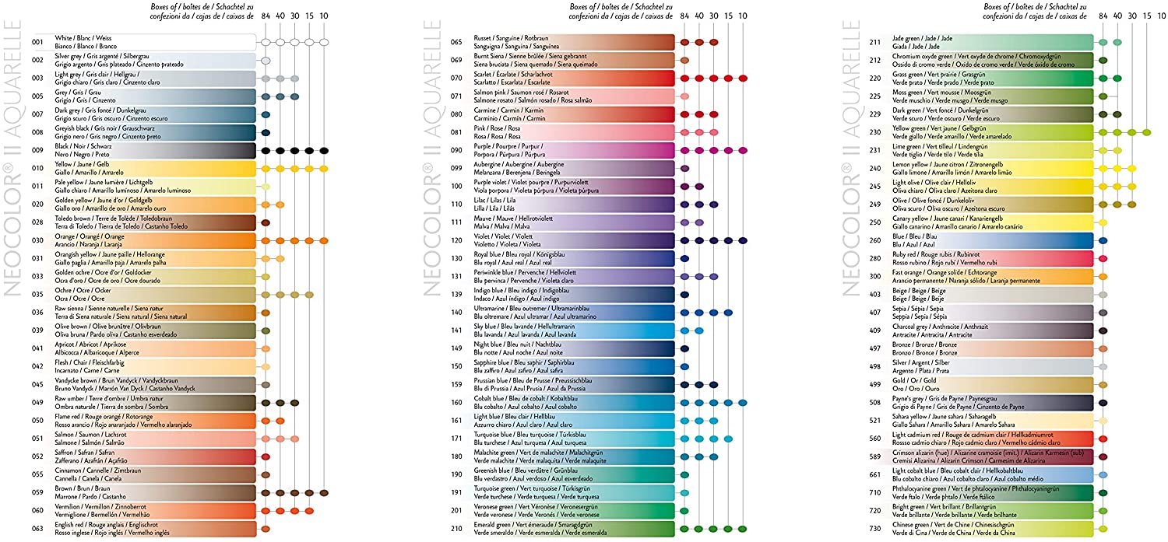
Task: Click the leftmost vertical NEOCOLOR II AQUARELLE title
Action: pos(16,167)
